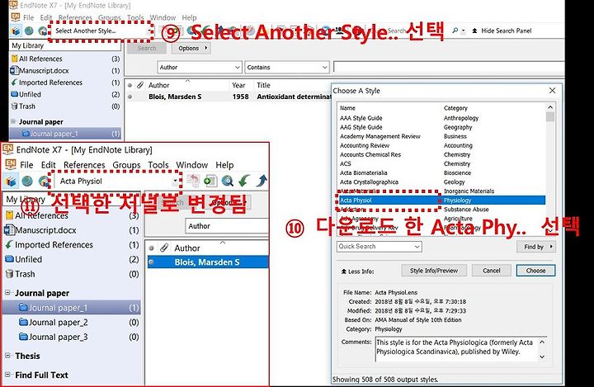Click the New Reference green-plus icon

pos(210,182)
